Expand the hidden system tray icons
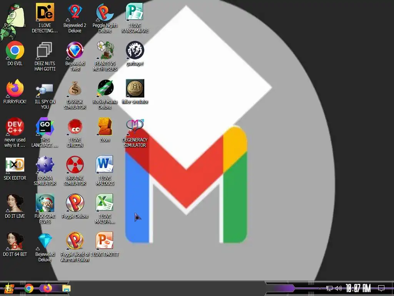Screen dimensions: 394x296 coord(320,288)
